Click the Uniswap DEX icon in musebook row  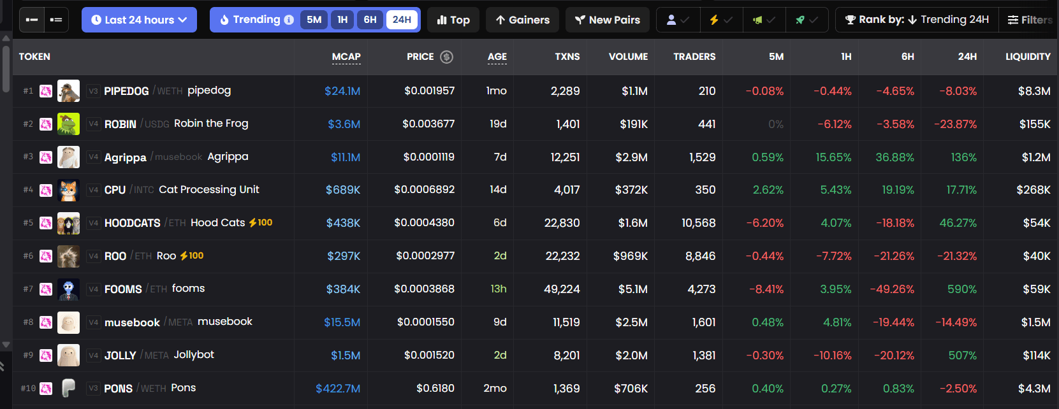(46, 322)
